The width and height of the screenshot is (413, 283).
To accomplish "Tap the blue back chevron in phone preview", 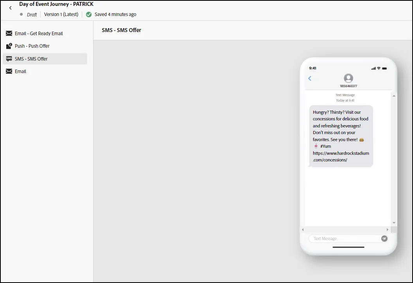I will pos(310,79).
